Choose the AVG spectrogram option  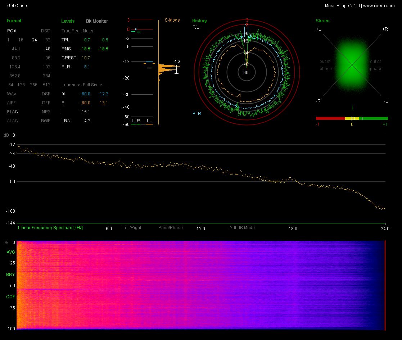10,252
